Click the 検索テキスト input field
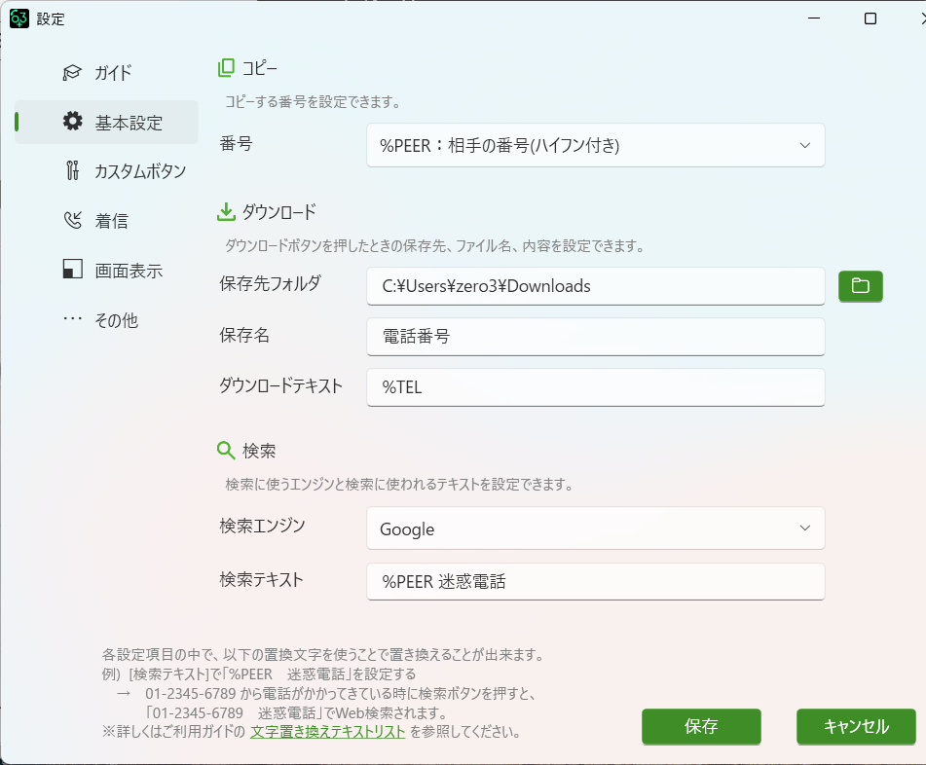 [595, 582]
